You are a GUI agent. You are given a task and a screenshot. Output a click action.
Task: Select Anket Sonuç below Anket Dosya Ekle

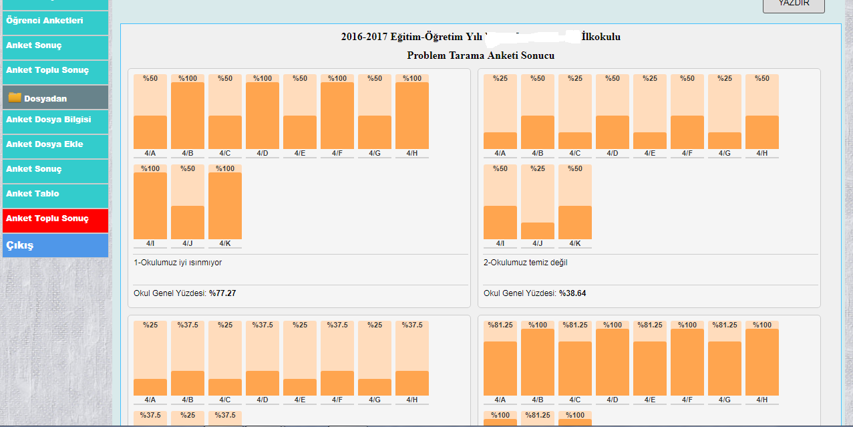pos(34,169)
